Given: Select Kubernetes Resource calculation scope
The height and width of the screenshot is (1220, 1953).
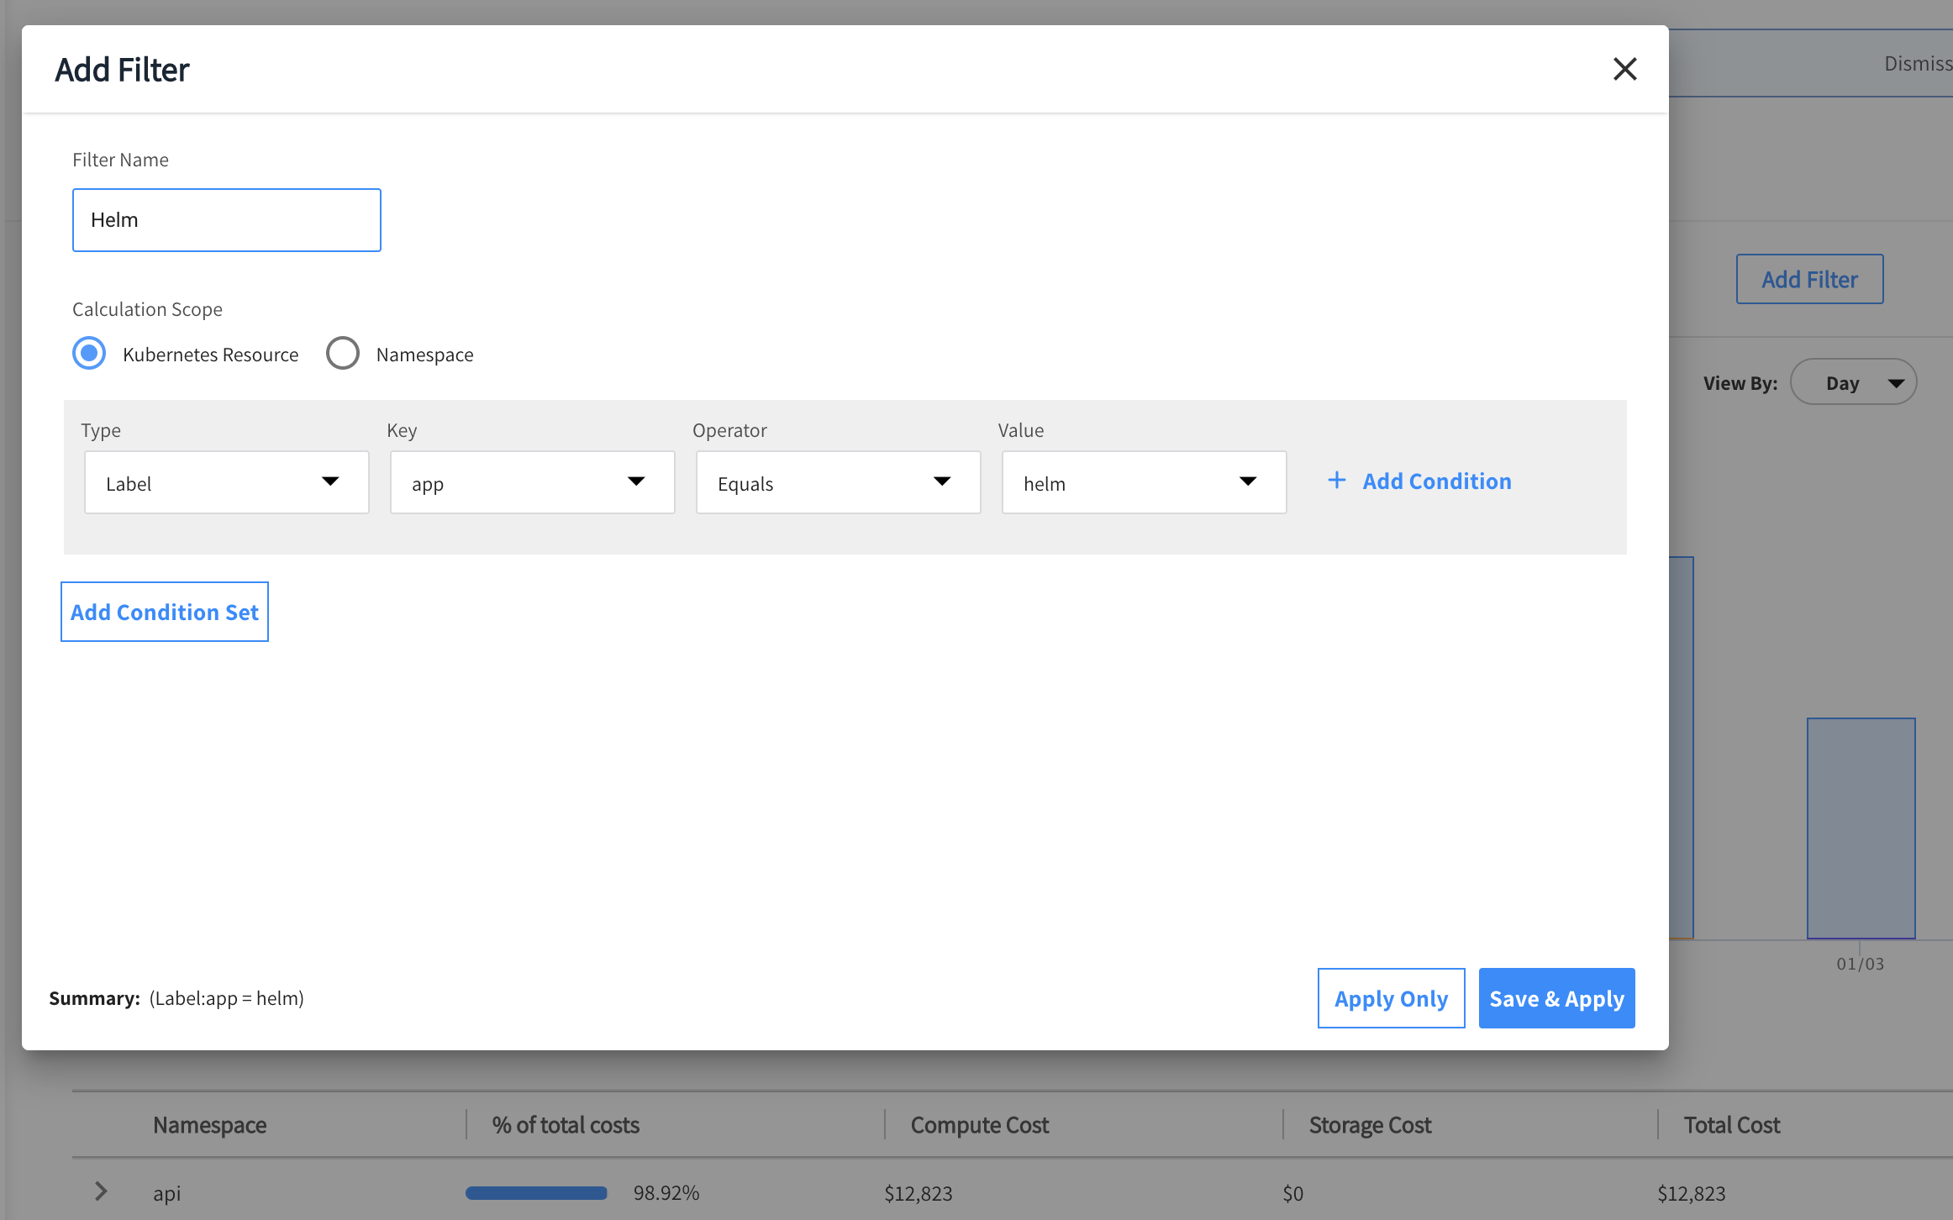Looking at the screenshot, I should (x=90, y=354).
